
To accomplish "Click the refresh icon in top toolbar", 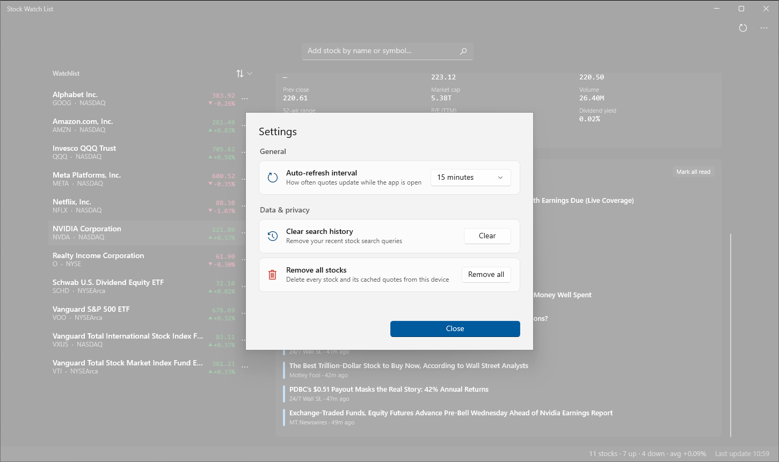I will click(x=743, y=28).
